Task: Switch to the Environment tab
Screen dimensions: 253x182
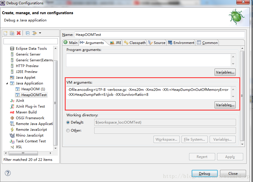Action: click(x=181, y=43)
